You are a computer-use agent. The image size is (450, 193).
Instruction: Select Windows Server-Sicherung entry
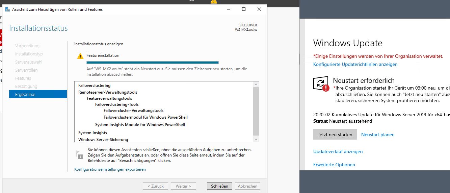[x=103, y=139]
